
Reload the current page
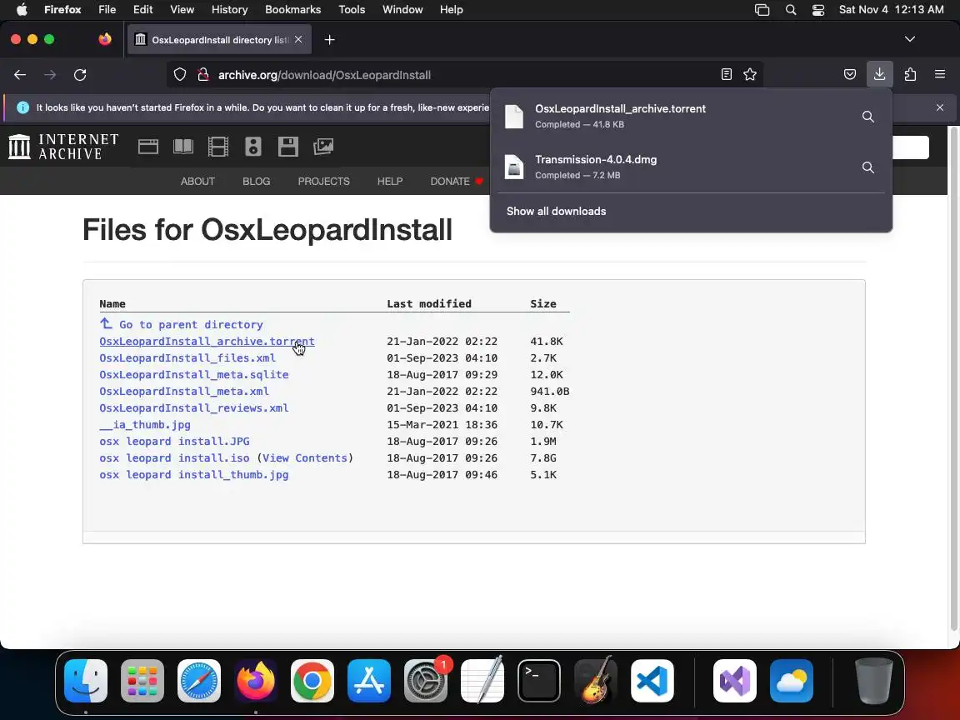point(80,75)
